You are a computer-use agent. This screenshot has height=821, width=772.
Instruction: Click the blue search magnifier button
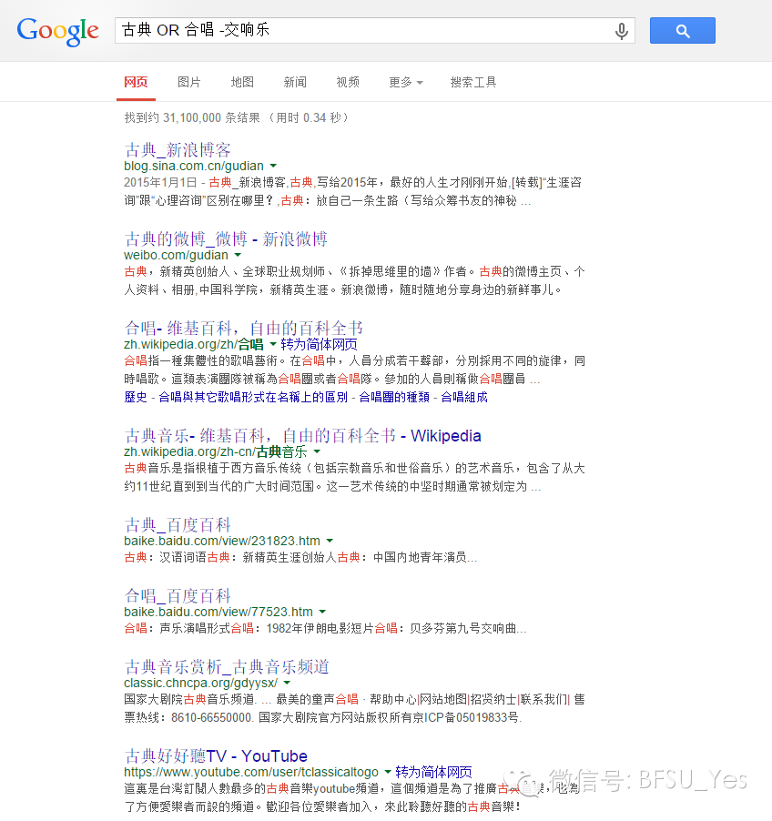click(683, 30)
